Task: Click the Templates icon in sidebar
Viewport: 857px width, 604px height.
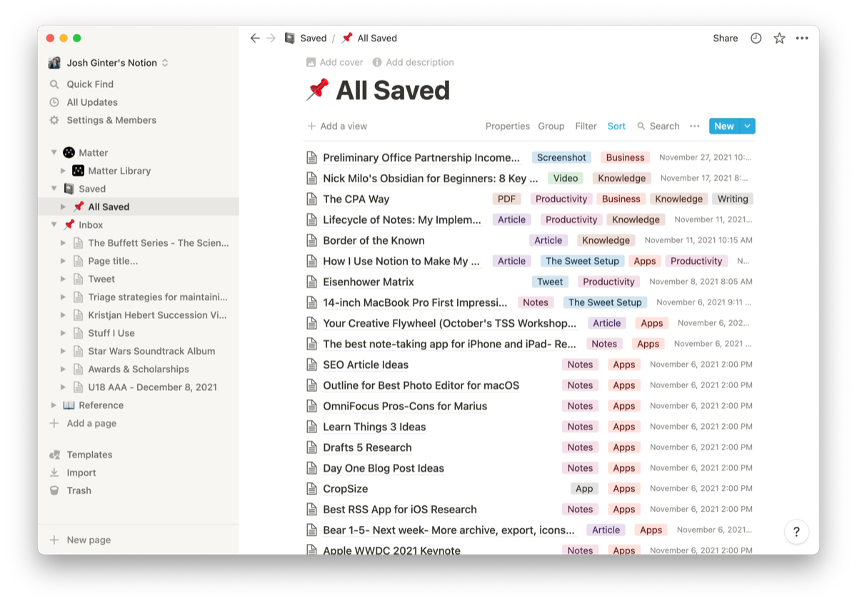Action: pos(54,455)
